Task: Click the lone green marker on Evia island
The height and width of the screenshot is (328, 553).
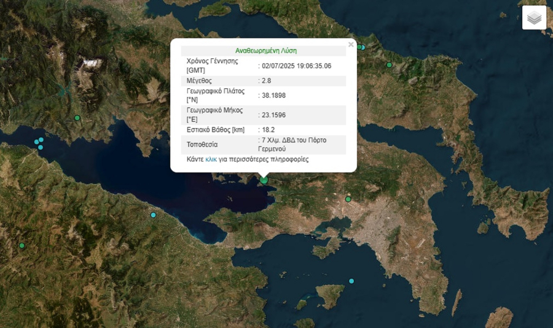Action: (x=389, y=65)
